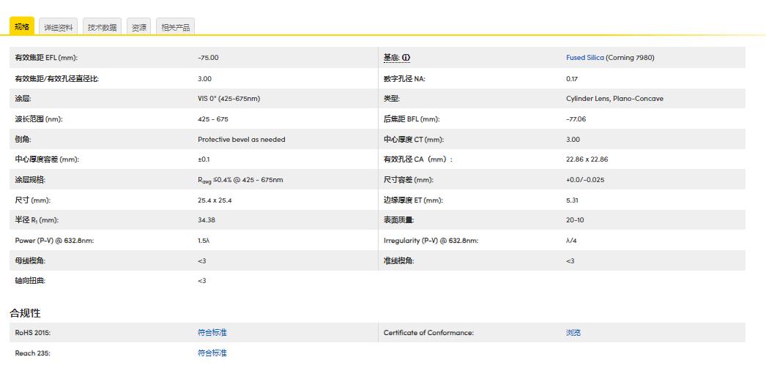Screen dimensions: 766x384
Task: Click the 有效焦距 EFL value -75.00
Action: tap(208, 58)
